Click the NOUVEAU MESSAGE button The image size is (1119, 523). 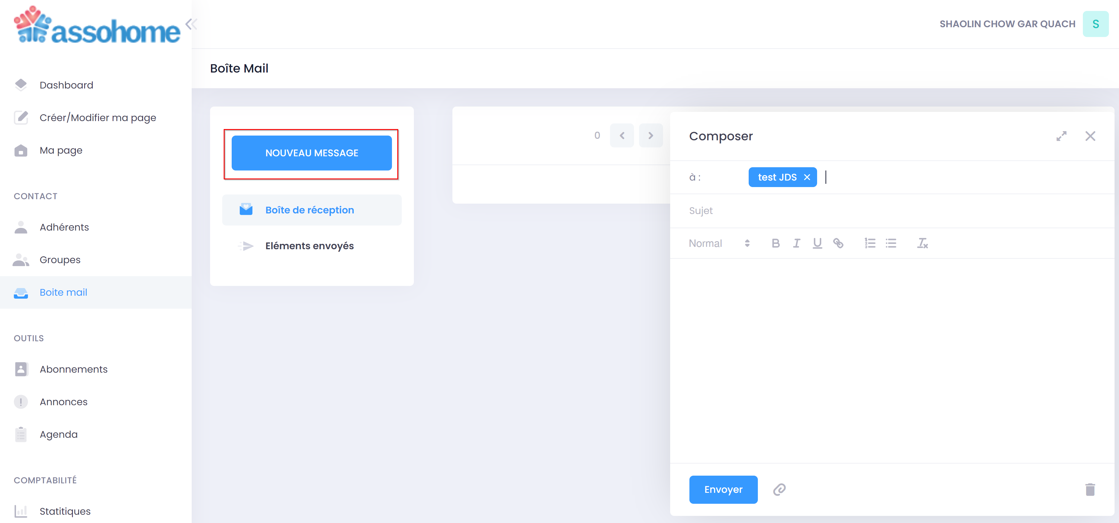pos(311,153)
